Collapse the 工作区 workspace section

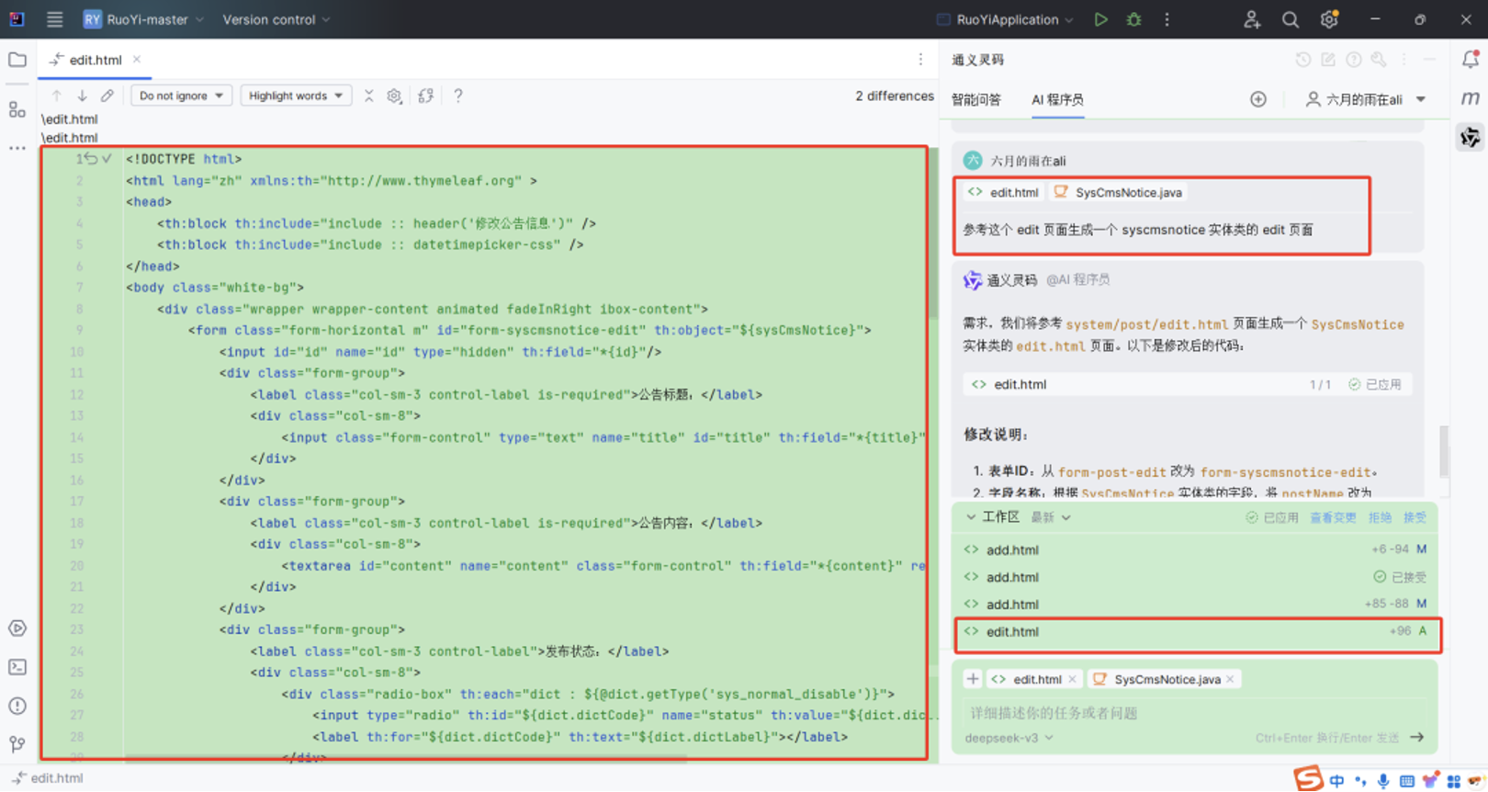(971, 517)
